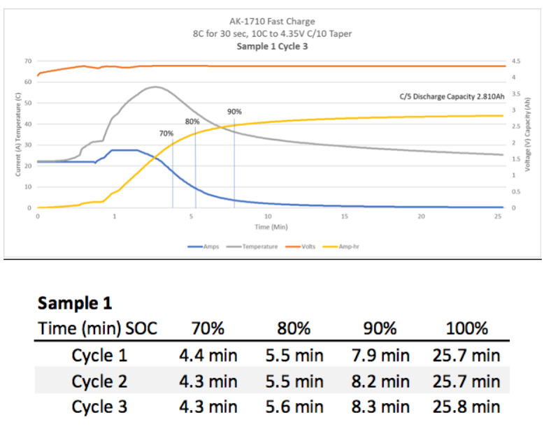Click the yellow Amp-hr legend entry
544x431 pixels.
pyautogui.click(x=341, y=247)
